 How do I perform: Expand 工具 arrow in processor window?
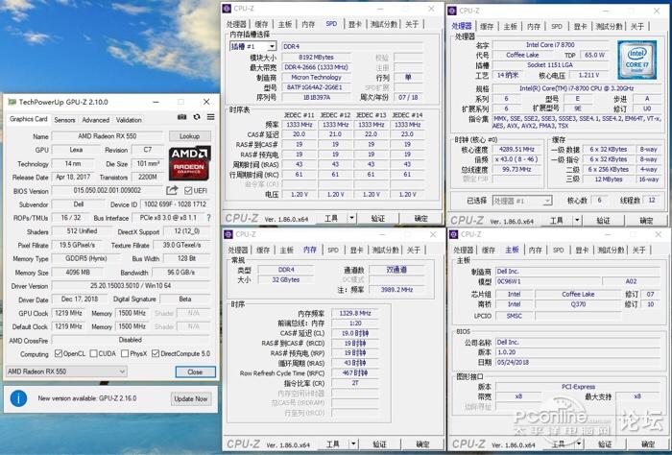pos(577,221)
